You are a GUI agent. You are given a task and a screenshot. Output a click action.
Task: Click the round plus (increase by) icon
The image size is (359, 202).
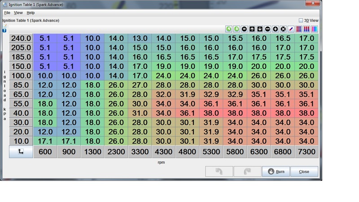[x=275, y=29]
